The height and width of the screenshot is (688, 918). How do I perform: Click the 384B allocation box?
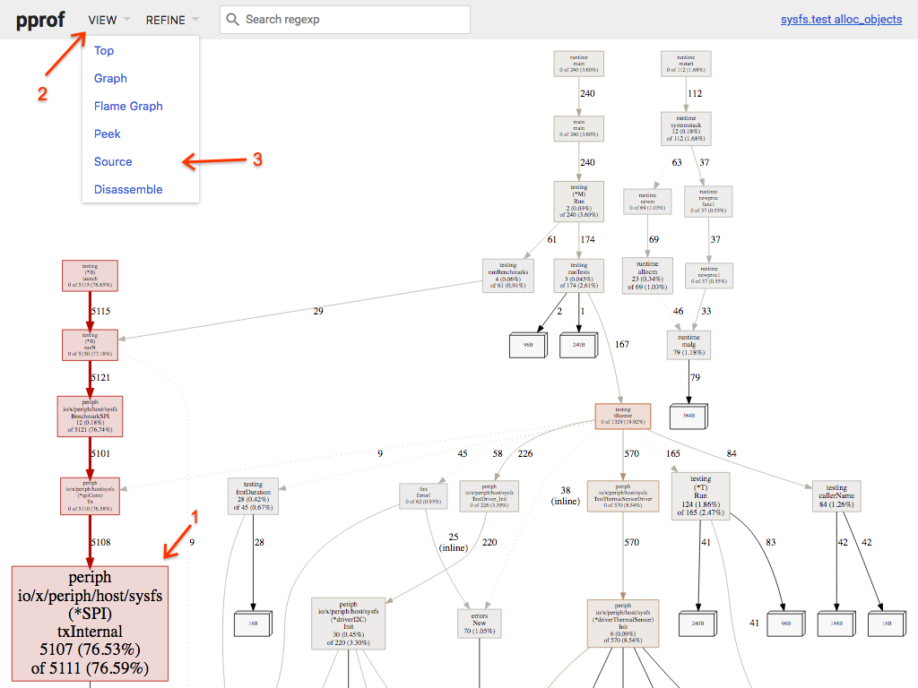[x=688, y=417]
